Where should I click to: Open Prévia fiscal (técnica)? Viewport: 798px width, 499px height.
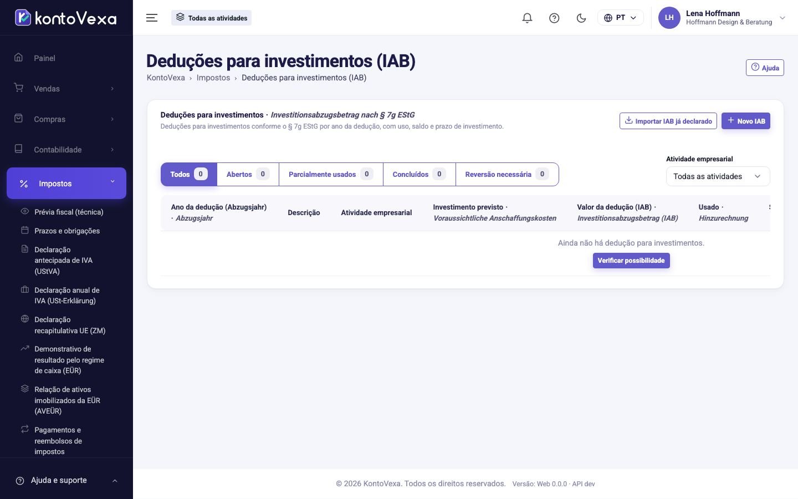(x=69, y=212)
